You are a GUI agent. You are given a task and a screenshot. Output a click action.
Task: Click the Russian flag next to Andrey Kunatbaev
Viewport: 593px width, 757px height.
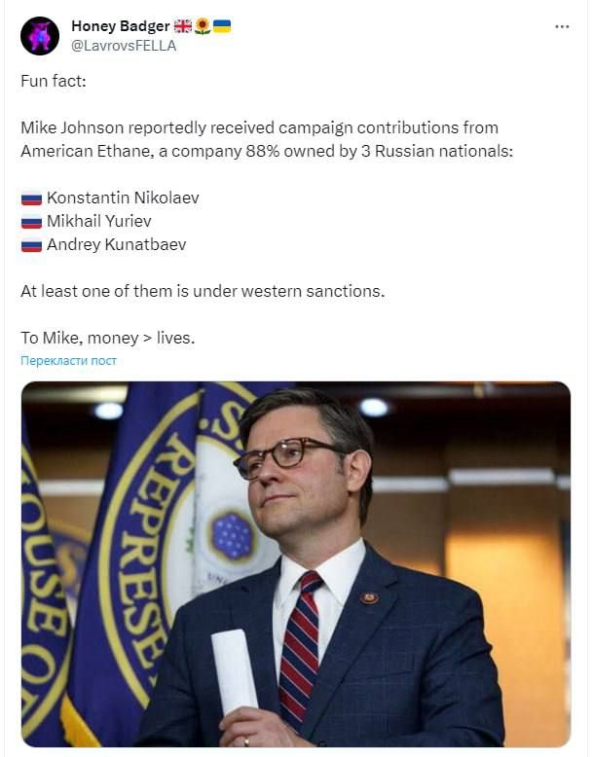31,245
